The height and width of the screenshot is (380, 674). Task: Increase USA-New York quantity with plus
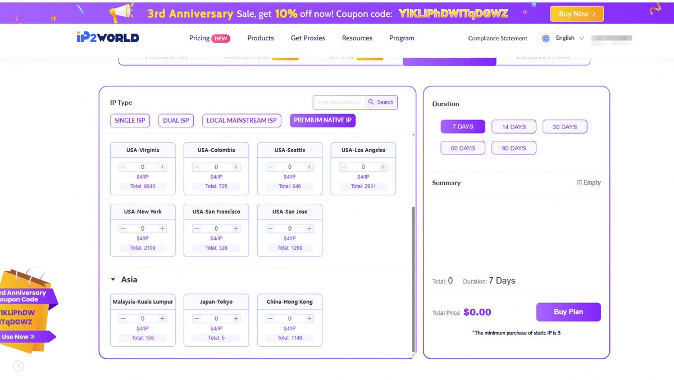(x=162, y=229)
